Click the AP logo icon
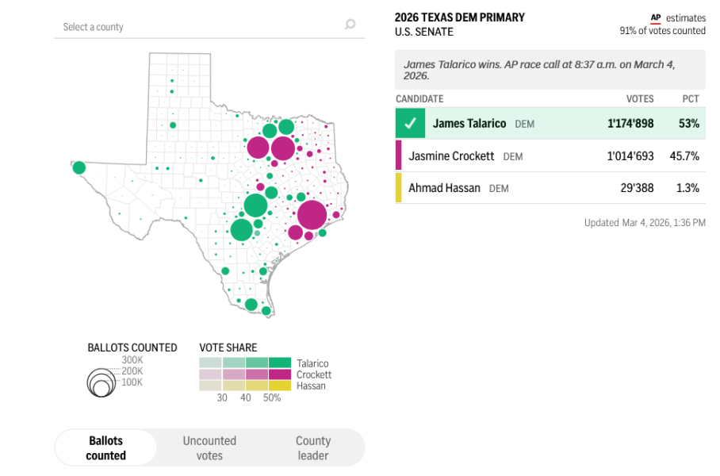 tap(655, 17)
